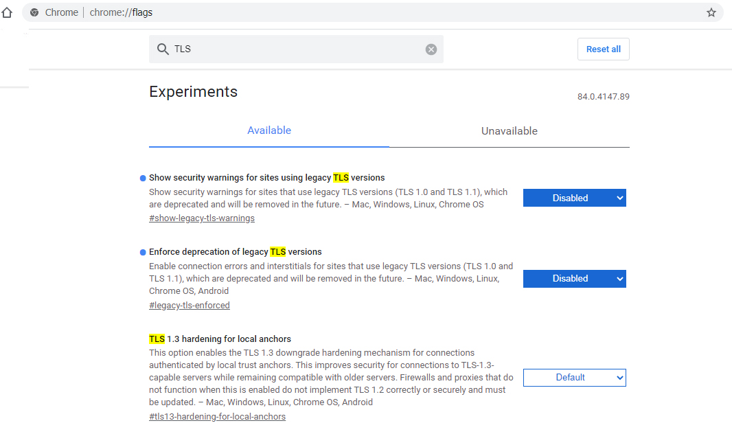The image size is (732, 445).
Task: Click the Chrome site info icon
Action: [x=34, y=12]
